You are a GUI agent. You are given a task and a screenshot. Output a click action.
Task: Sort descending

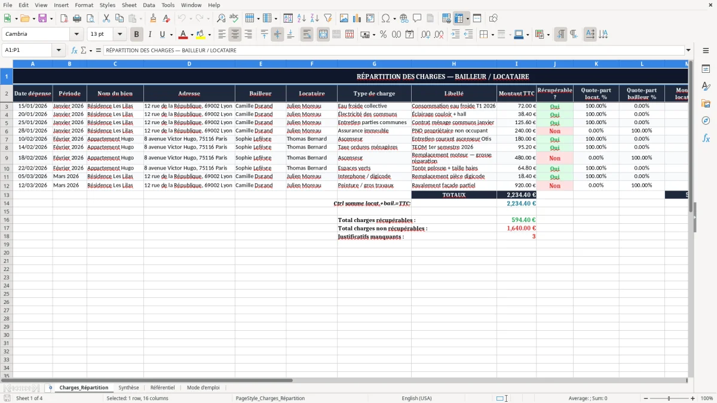314,19
